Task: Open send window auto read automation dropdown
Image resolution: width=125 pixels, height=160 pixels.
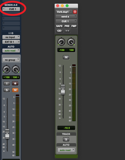Action: tap(66, 150)
